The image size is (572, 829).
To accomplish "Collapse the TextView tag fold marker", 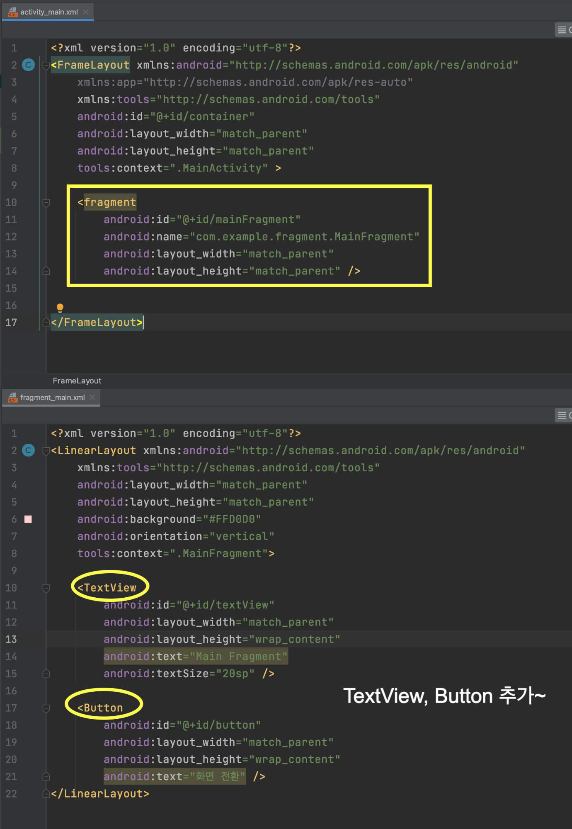I will point(46,588).
